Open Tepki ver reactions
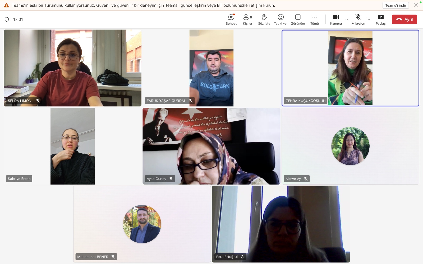Screen dimensions: 423x264 pos(281,19)
